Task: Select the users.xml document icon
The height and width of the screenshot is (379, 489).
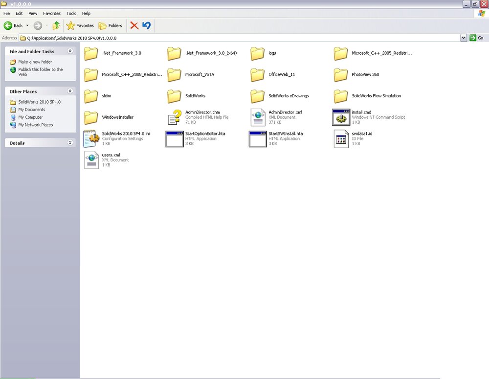Action: pos(91,160)
